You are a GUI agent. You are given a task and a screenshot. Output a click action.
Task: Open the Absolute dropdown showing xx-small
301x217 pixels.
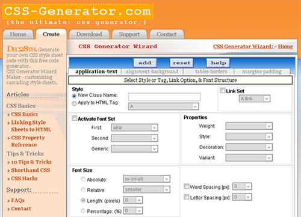point(147,179)
